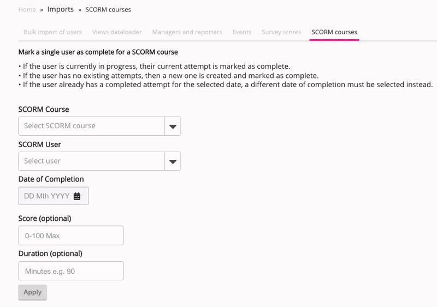Viewport: 437px width, 307px height.
Task: Click the calendar icon in date field
Action: tap(77, 196)
